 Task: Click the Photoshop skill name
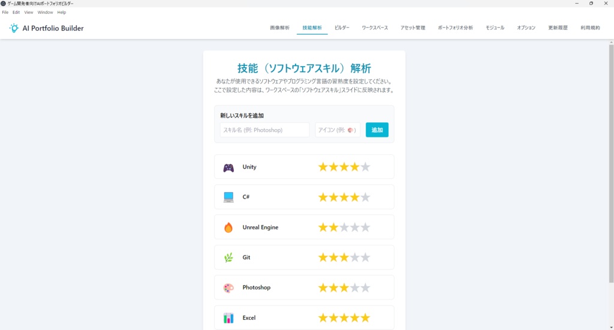pos(257,287)
